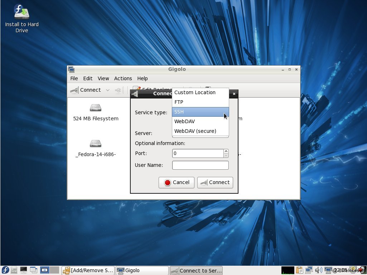This screenshot has width=367, height=275.
Task: Decrease the Port value with down arrow
Action: tap(226, 156)
